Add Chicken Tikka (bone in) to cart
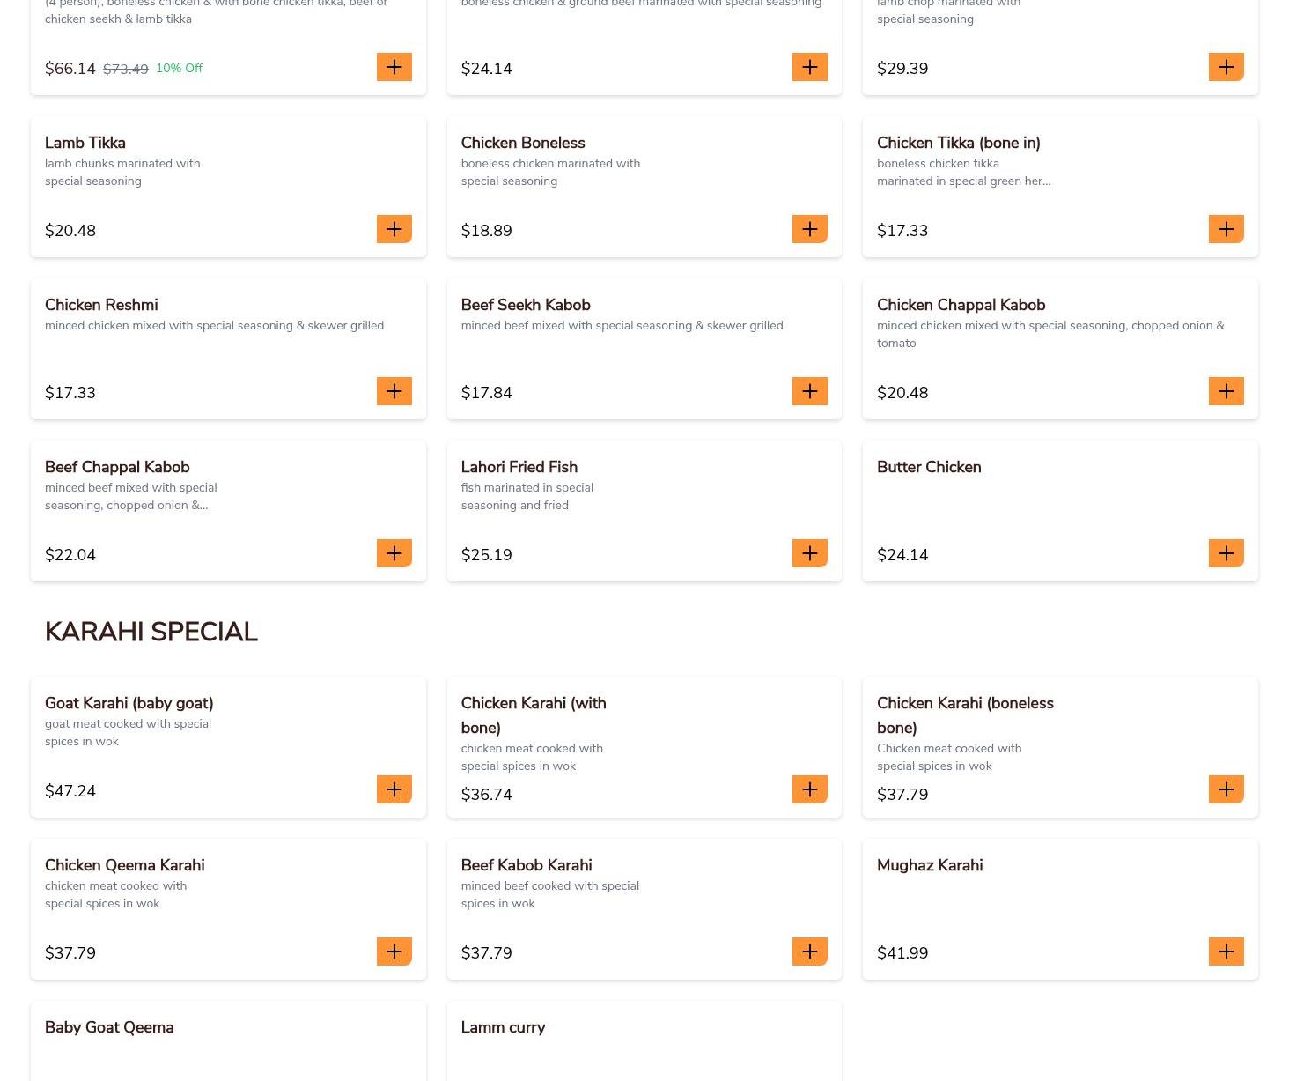This screenshot has height=1081, width=1289. tap(1226, 229)
